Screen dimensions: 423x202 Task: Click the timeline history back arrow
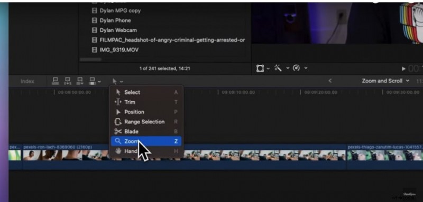click(329, 81)
